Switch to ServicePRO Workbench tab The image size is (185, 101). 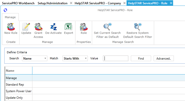18,3
